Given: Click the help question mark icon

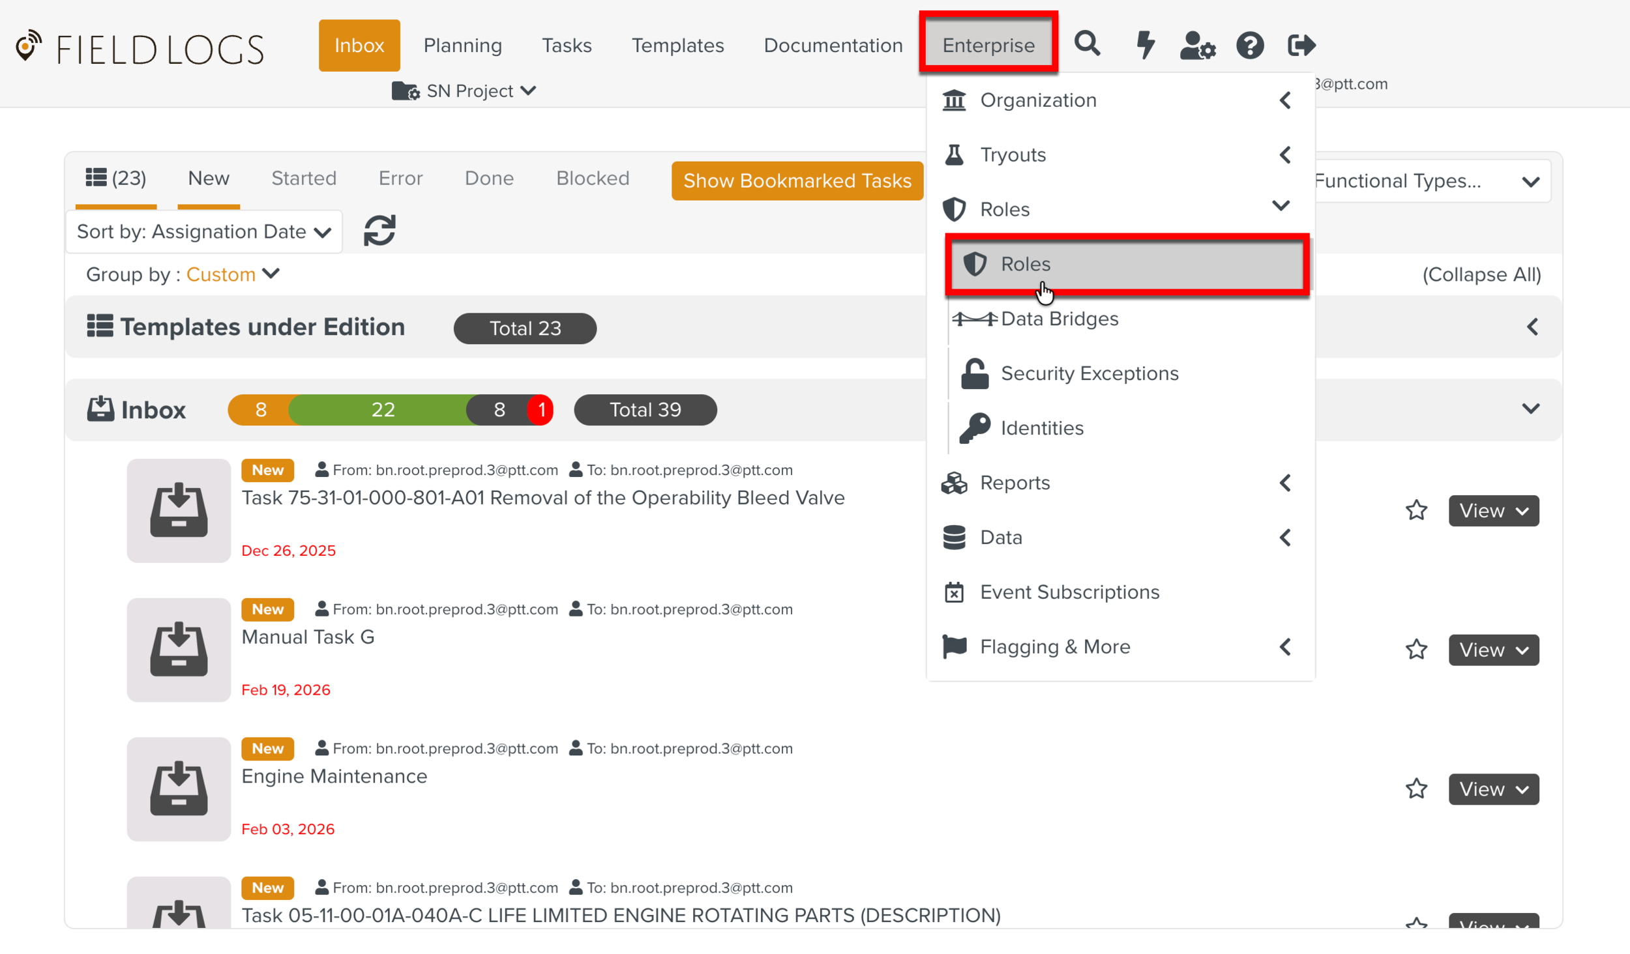Looking at the screenshot, I should [x=1249, y=45].
